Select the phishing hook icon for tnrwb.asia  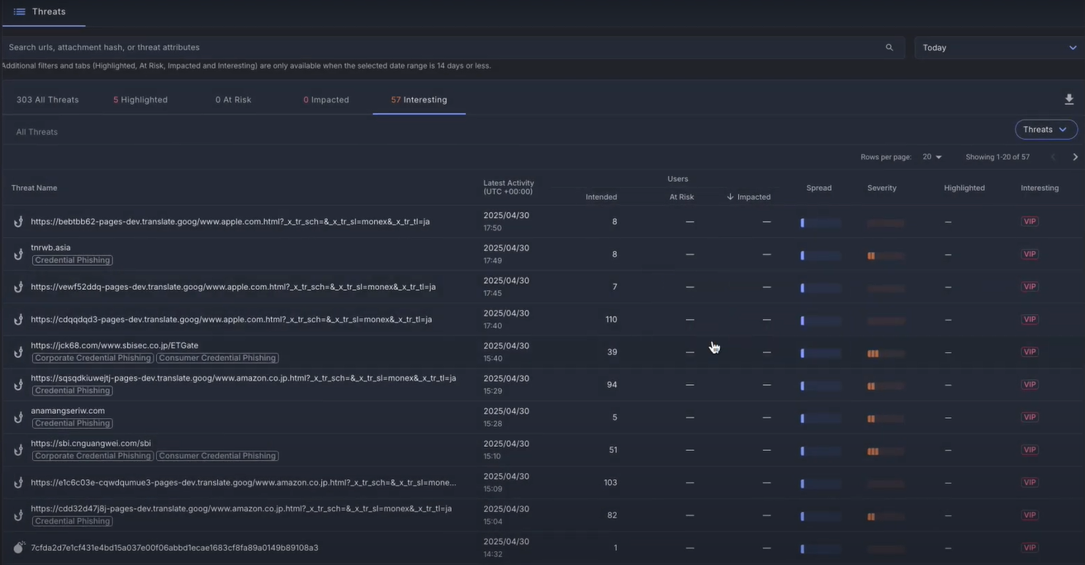tap(17, 254)
